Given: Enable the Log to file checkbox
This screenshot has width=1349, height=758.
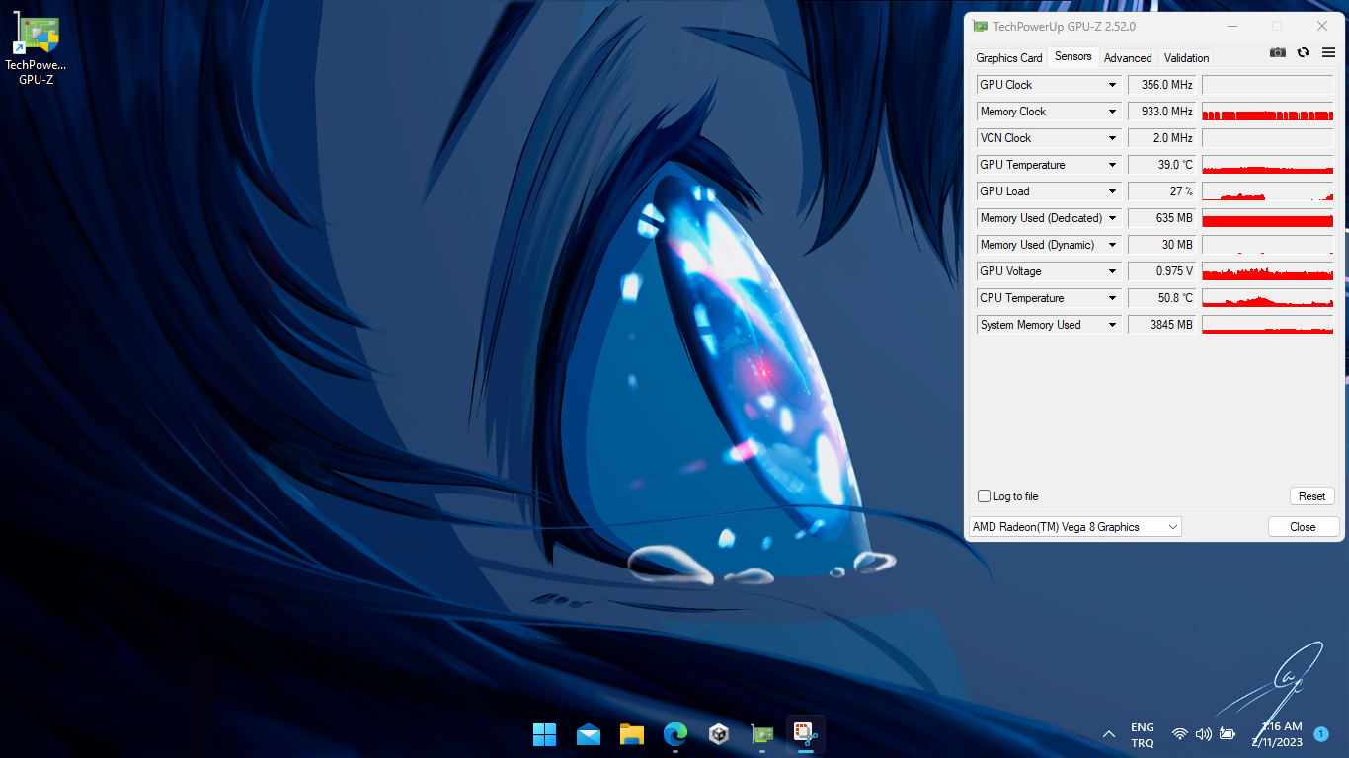Looking at the screenshot, I should coord(984,496).
